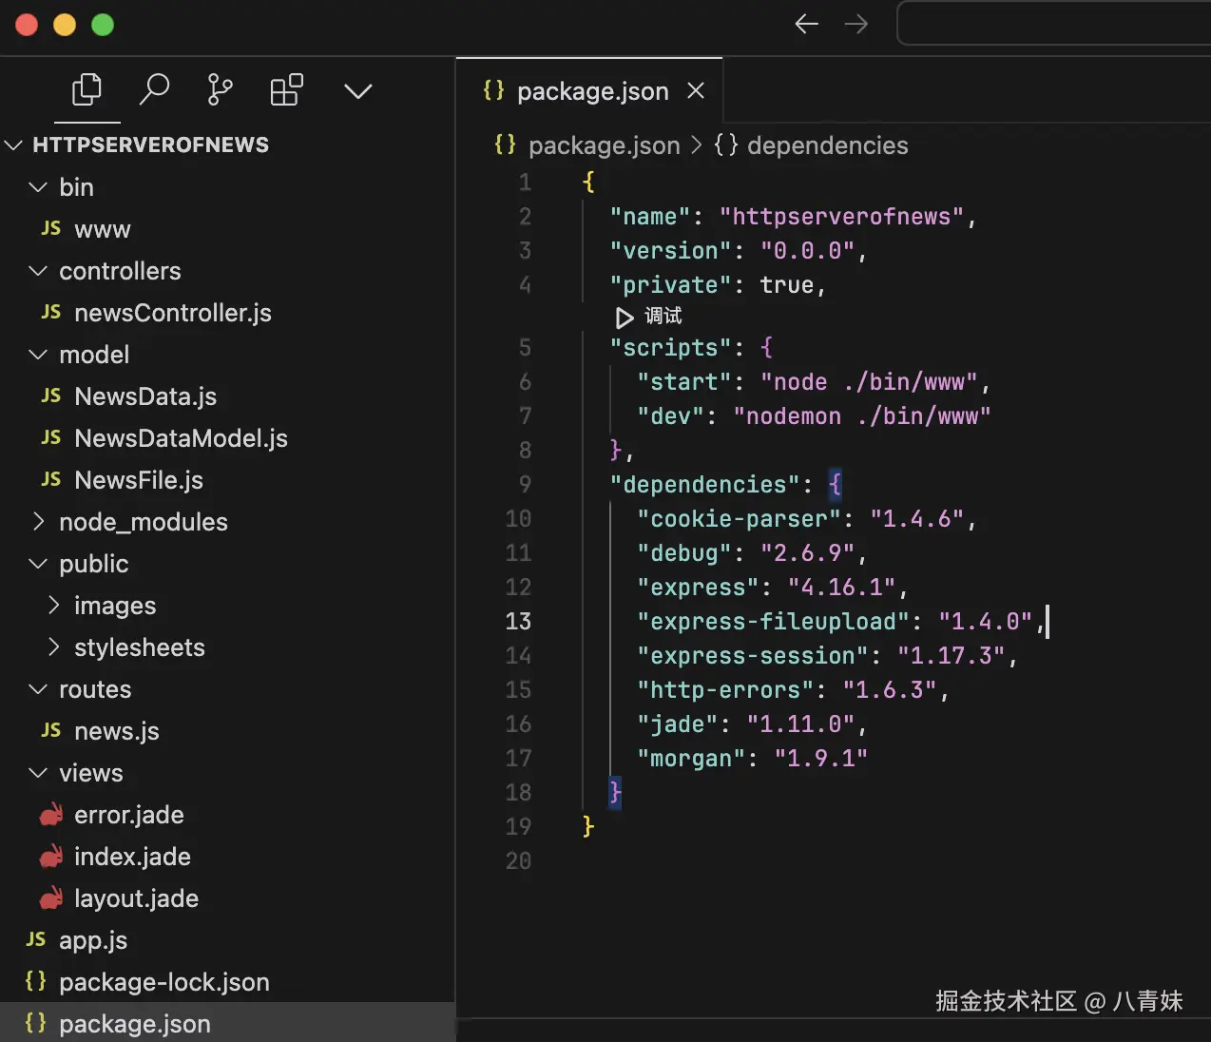Show additional views chevron in activity bar

(358, 91)
